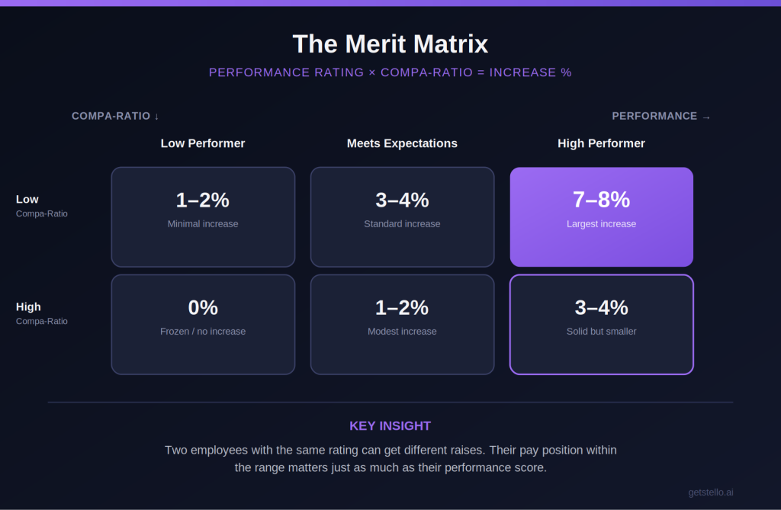781x510 pixels.
Task: Click the Meets Expectations column header
Action: pyautogui.click(x=402, y=143)
